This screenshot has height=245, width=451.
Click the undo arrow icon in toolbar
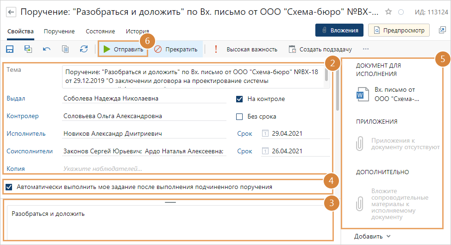click(47, 49)
